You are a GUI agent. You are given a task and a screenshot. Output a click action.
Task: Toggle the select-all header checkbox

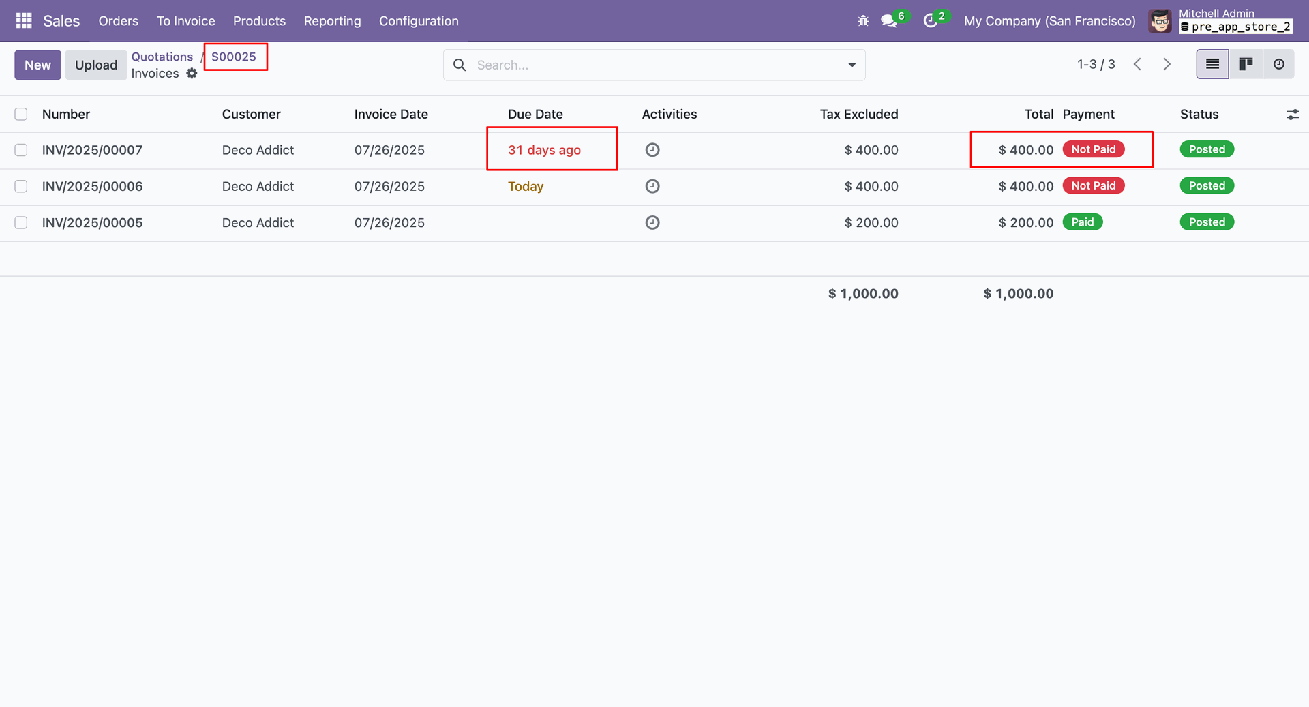[x=21, y=114]
